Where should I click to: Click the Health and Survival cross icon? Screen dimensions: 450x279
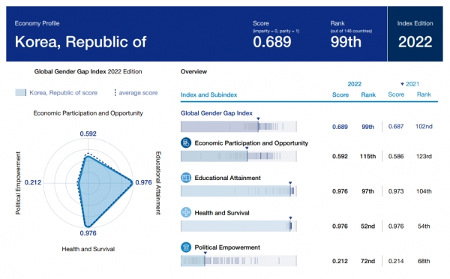pyautogui.click(x=186, y=212)
